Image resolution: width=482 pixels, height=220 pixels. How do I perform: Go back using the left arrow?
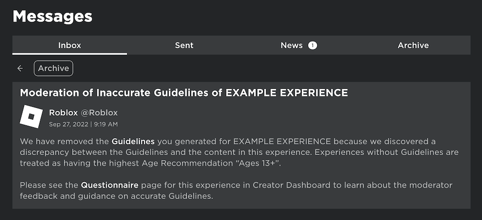(20, 68)
